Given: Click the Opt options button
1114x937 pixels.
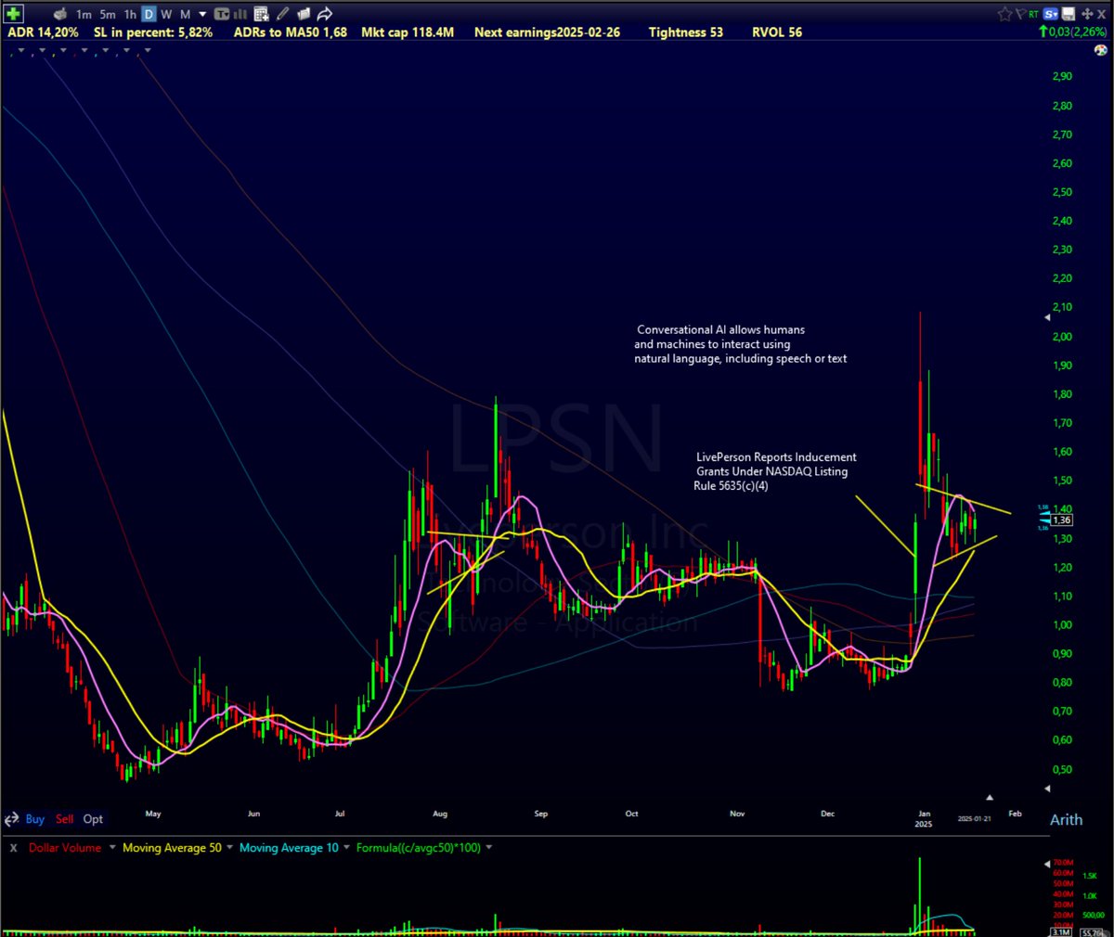Looking at the screenshot, I should tap(93, 819).
